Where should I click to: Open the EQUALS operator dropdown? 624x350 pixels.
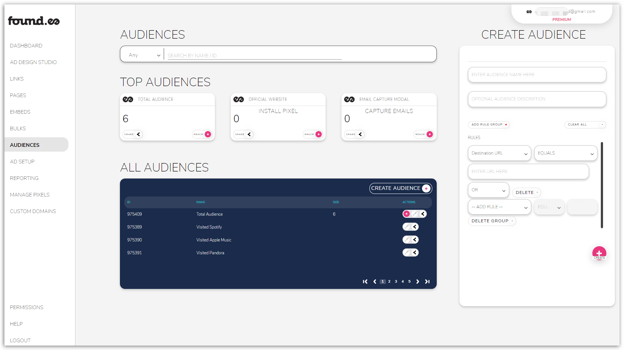[x=565, y=153]
